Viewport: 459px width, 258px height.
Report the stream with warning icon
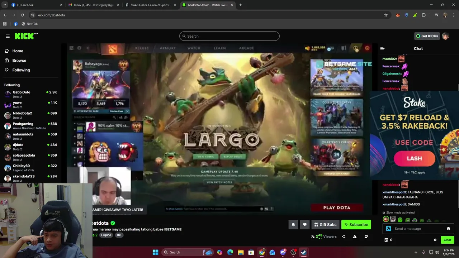355,236
